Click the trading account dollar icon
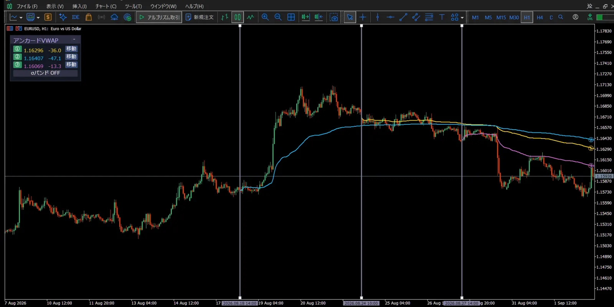 click(48, 17)
